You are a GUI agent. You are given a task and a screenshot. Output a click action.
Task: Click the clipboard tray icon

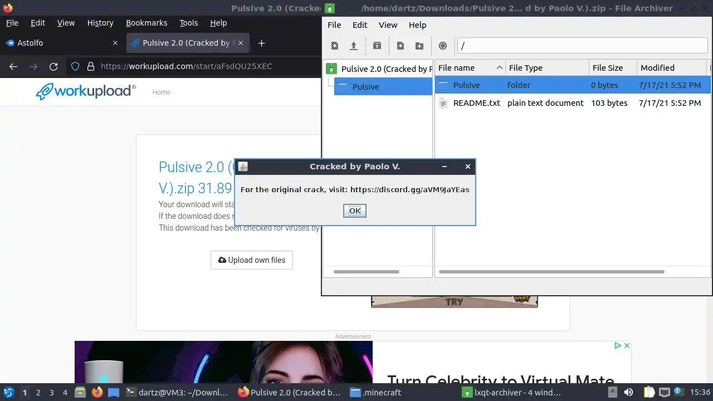649,392
